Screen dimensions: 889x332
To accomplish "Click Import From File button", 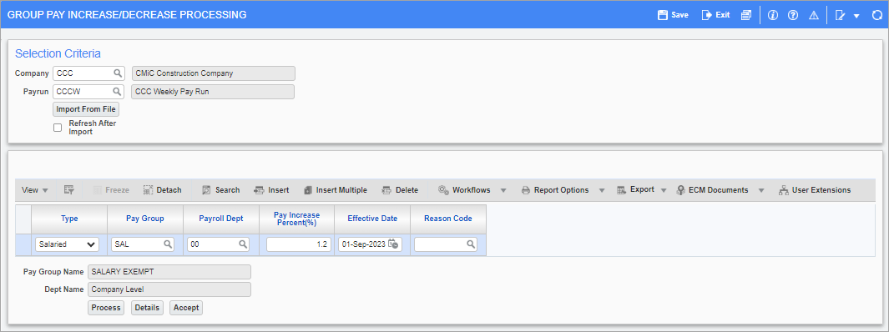I will [x=86, y=108].
